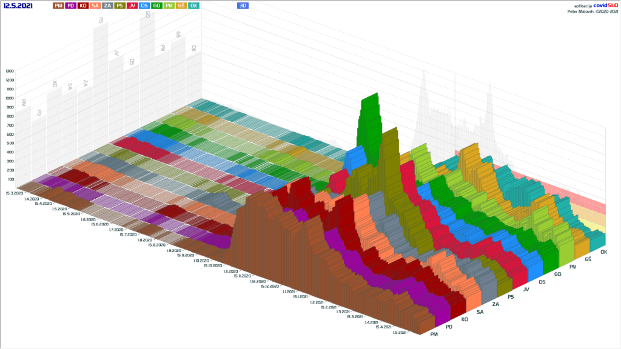Toggle the PM region series button
The width and height of the screenshot is (621, 349).
click(58, 5)
